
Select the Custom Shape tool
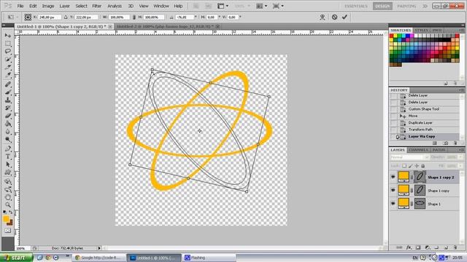click(x=8, y=172)
